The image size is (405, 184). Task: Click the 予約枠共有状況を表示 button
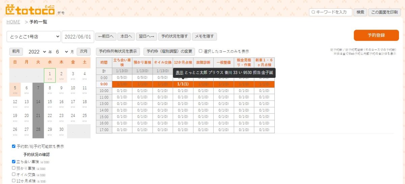click(118, 52)
